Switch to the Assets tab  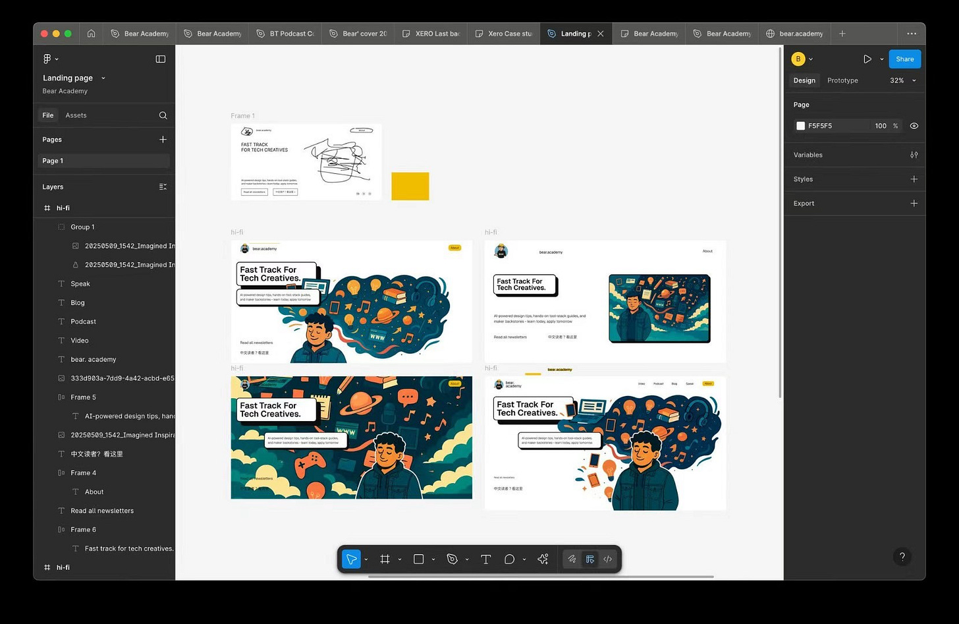pos(76,115)
